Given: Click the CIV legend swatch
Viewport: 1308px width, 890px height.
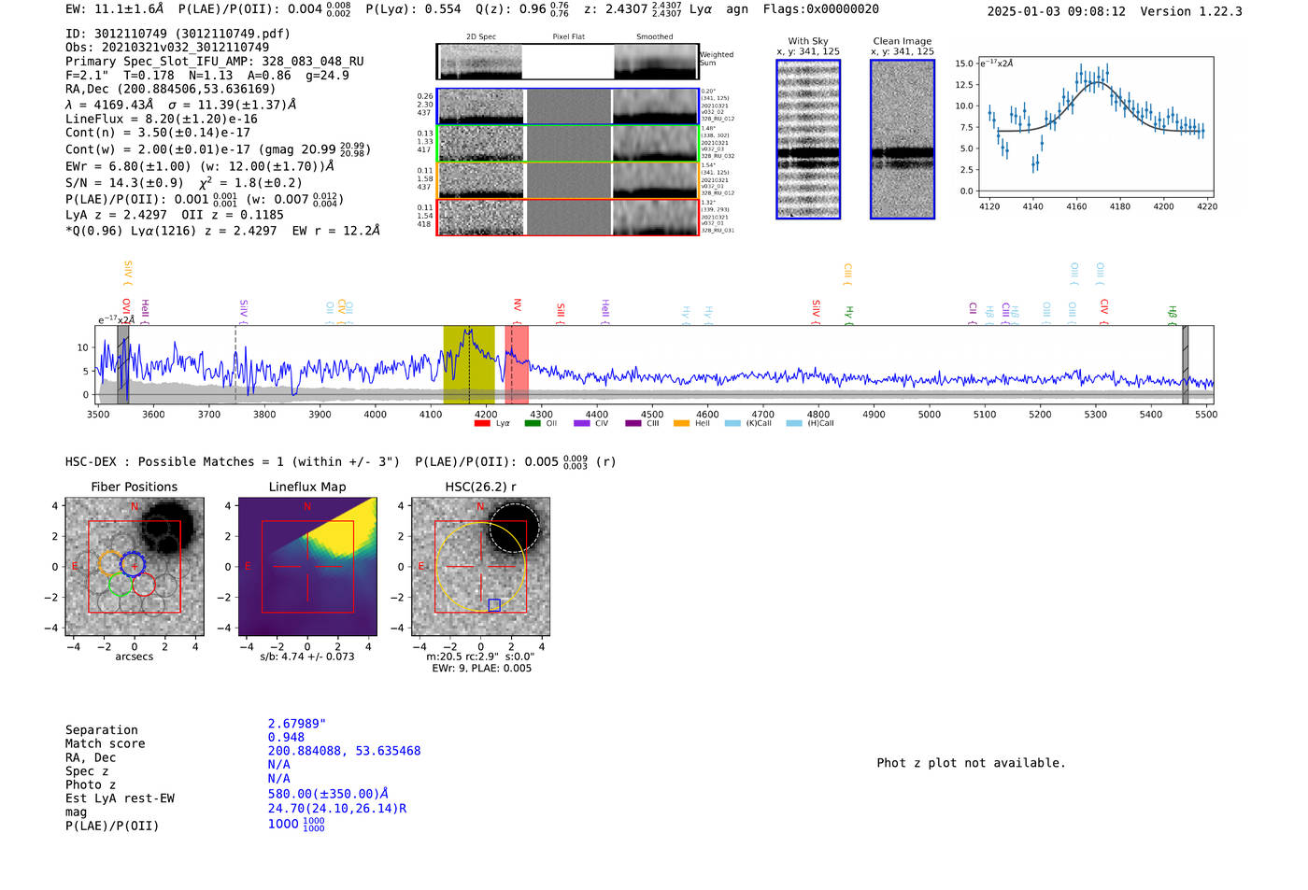Looking at the screenshot, I should click(582, 423).
